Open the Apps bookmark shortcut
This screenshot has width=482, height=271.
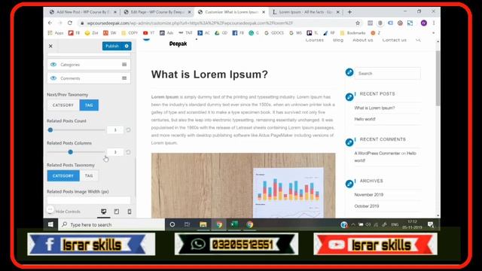tap(56, 33)
